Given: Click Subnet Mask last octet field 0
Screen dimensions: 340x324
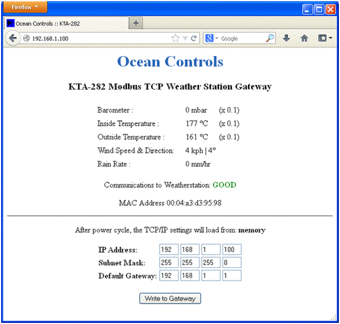Looking at the screenshot, I should coord(232,262).
